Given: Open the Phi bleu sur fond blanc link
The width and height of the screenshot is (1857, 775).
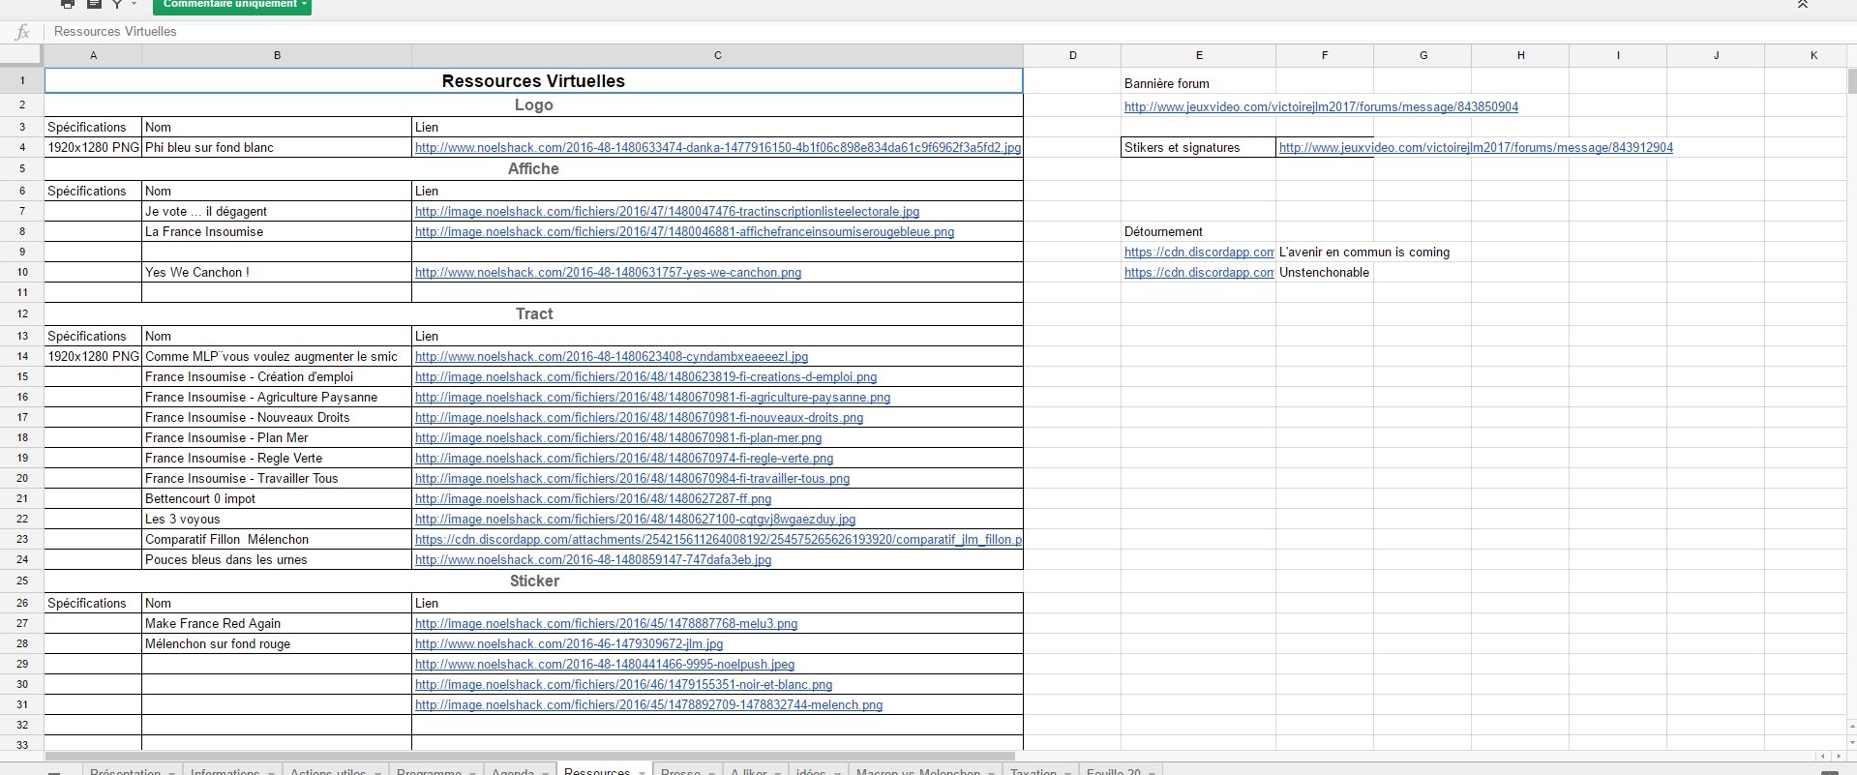Looking at the screenshot, I should coord(717,148).
